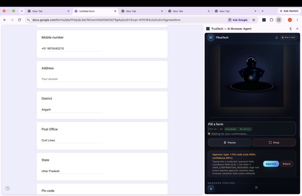Unpin the TrusTech side panel

(290, 29)
